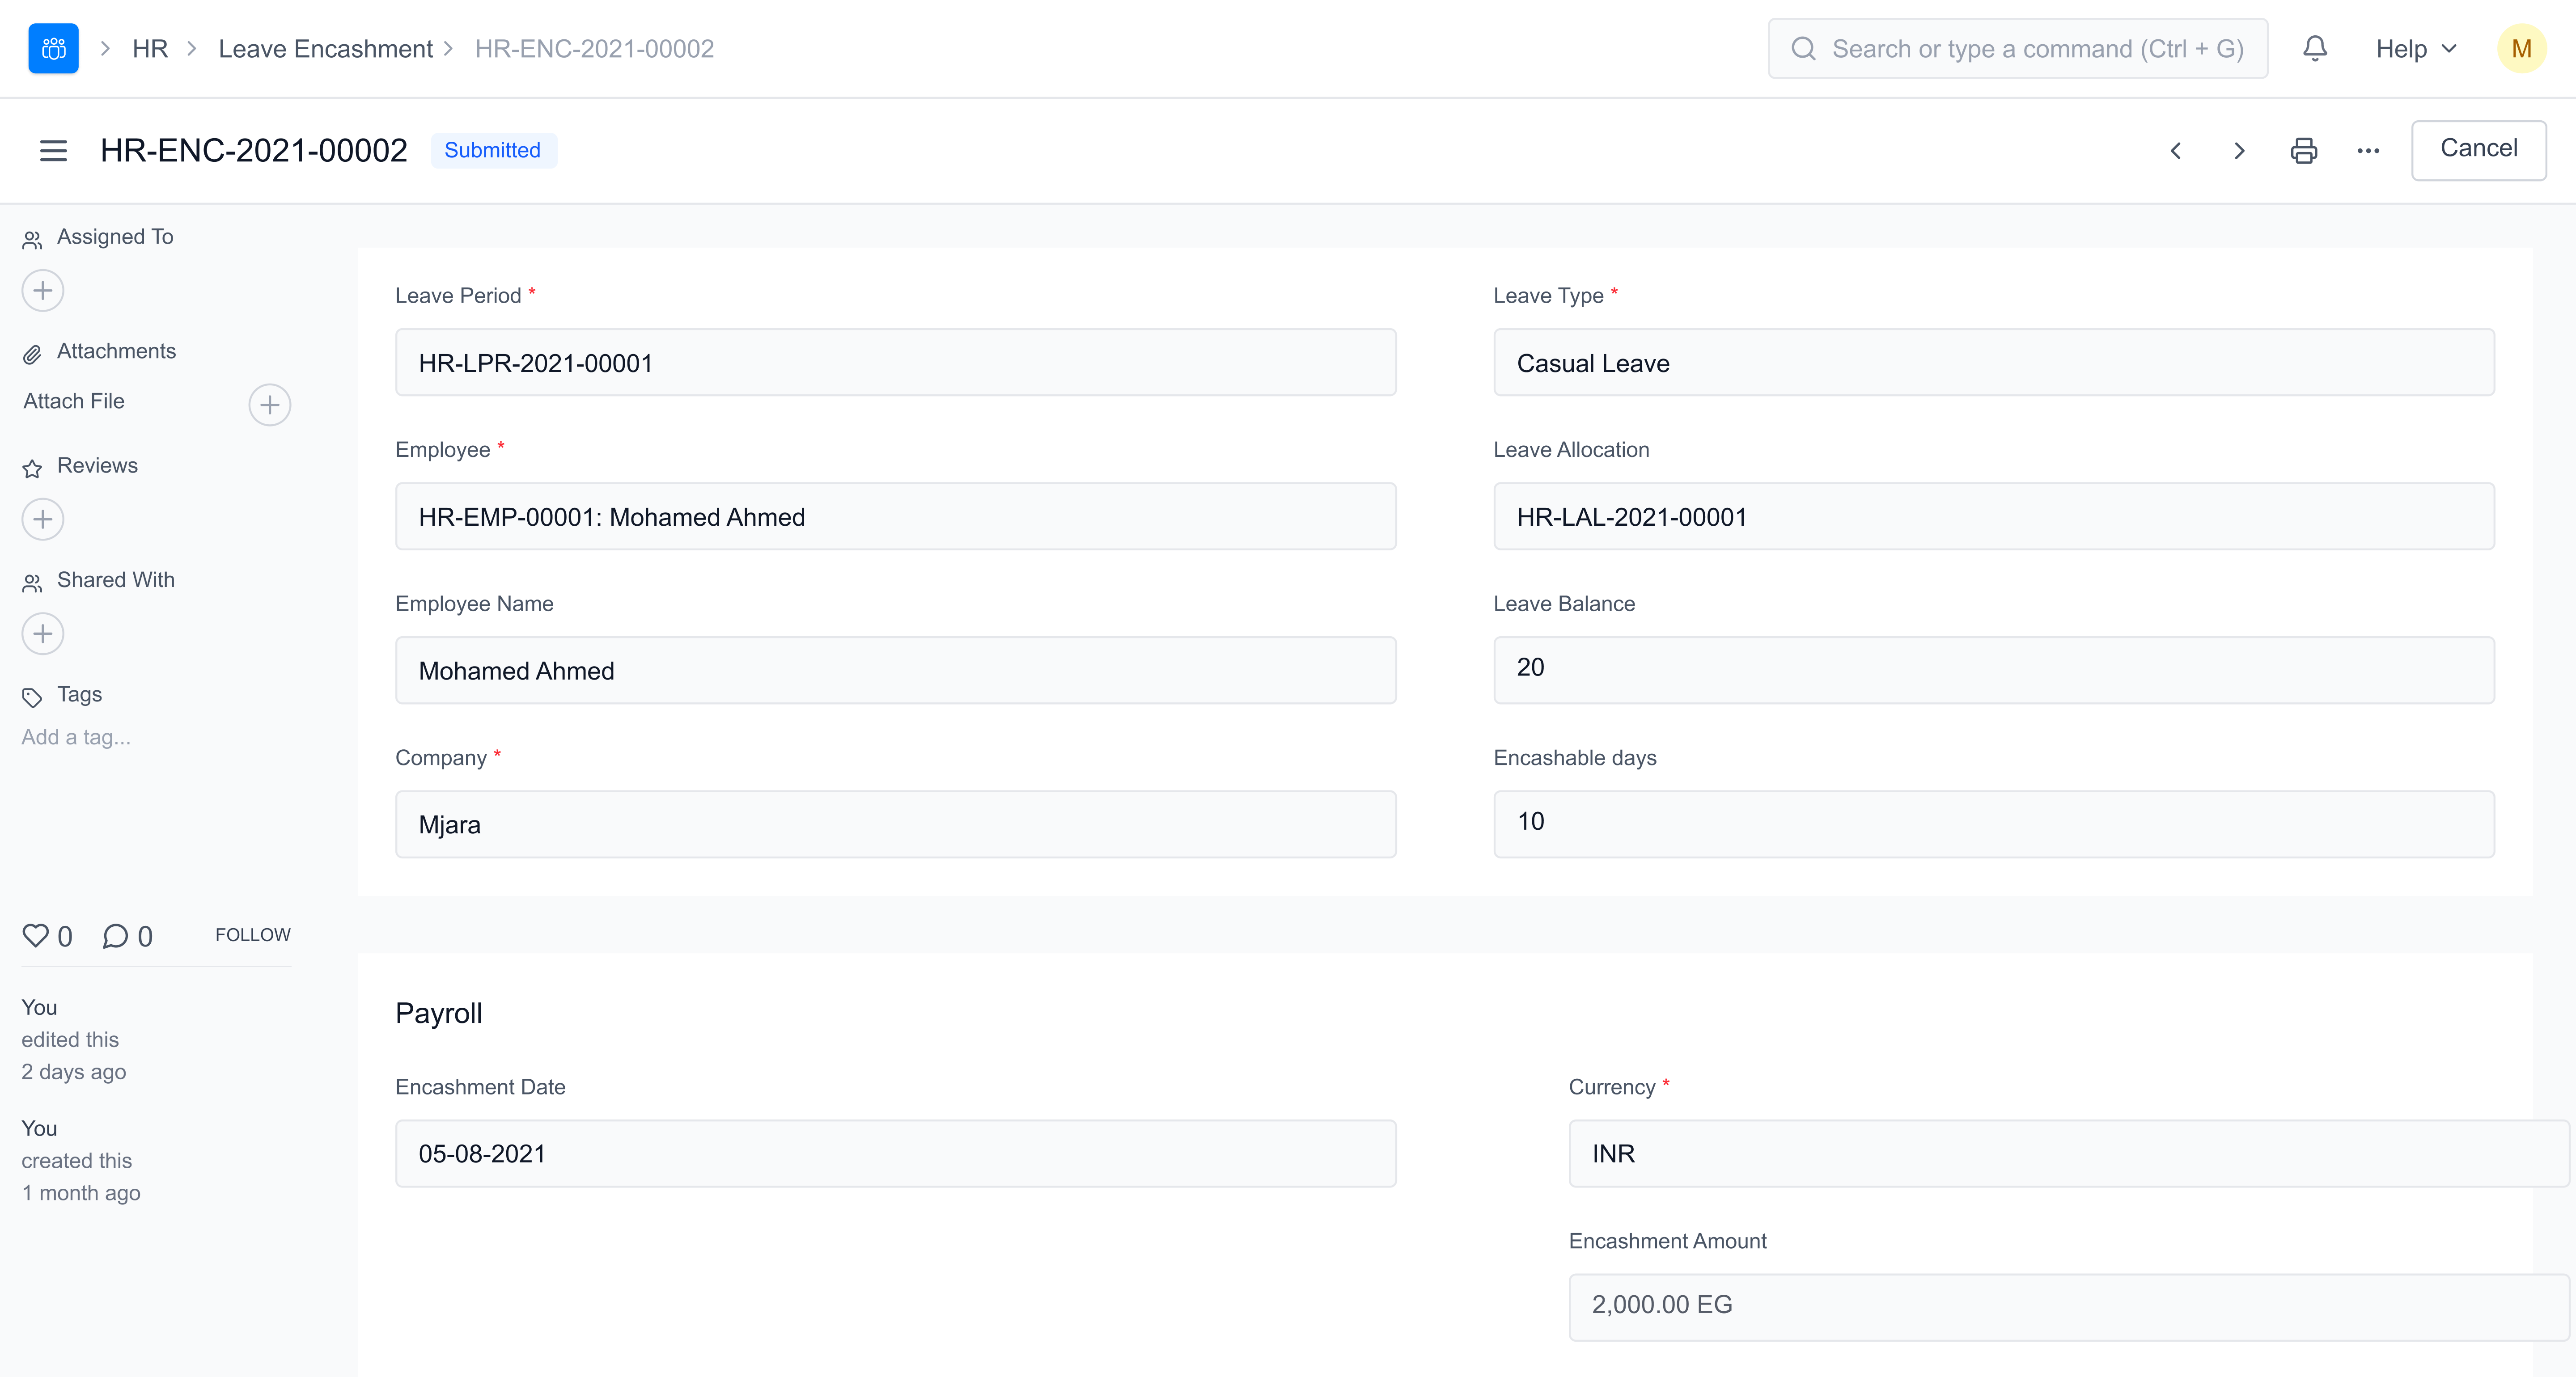Add a review with plus button

(43, 520)
